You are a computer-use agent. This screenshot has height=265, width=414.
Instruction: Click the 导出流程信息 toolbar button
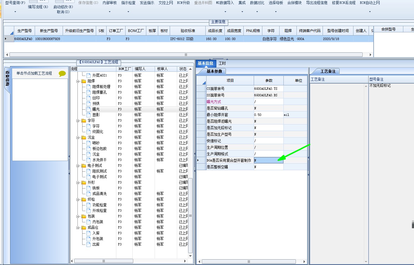(317, 3)
